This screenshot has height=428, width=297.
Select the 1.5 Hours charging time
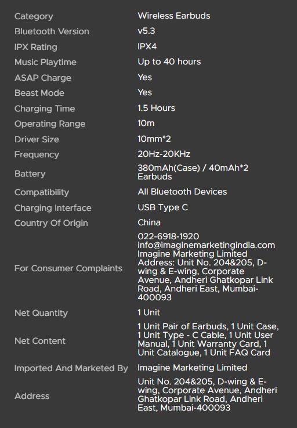[x=156, y=108]
